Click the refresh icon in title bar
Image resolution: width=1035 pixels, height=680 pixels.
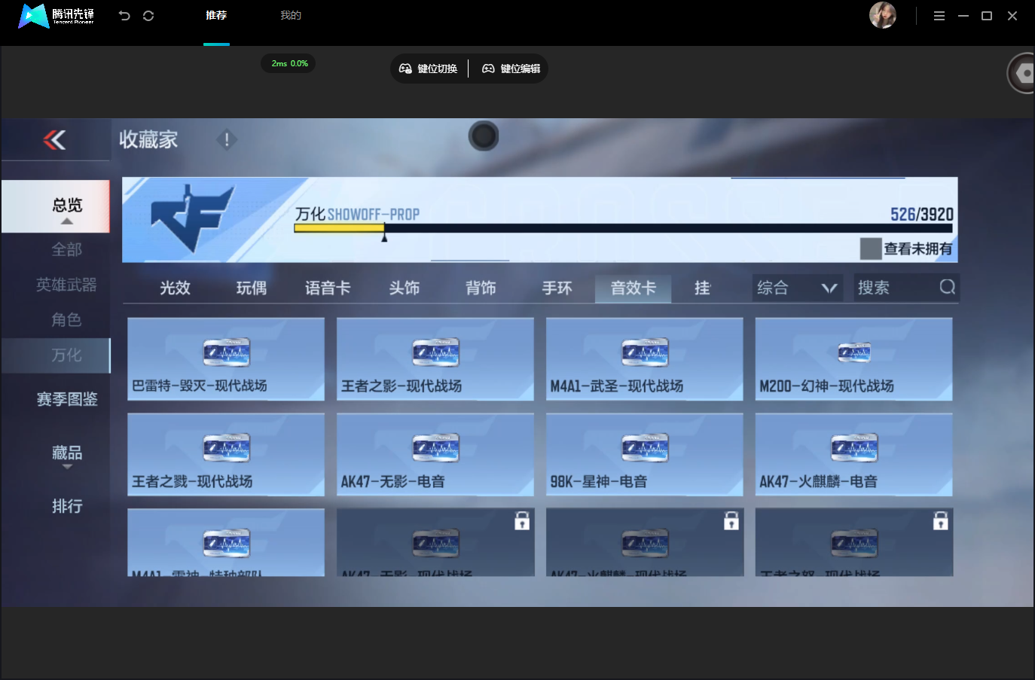tap(148, 16)
